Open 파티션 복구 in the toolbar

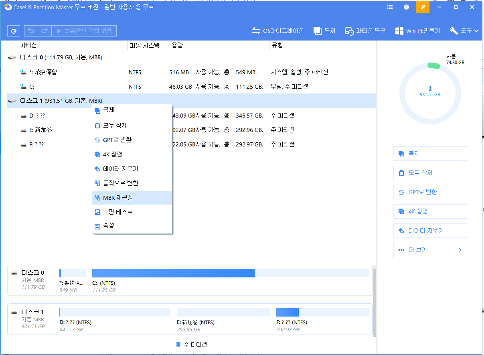click(366, 31)
